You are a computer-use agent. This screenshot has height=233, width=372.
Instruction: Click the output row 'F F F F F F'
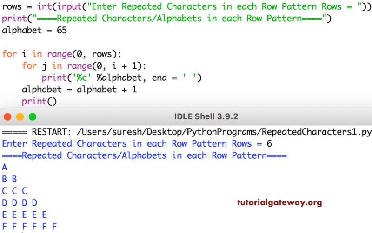click(x=29, y=226)
